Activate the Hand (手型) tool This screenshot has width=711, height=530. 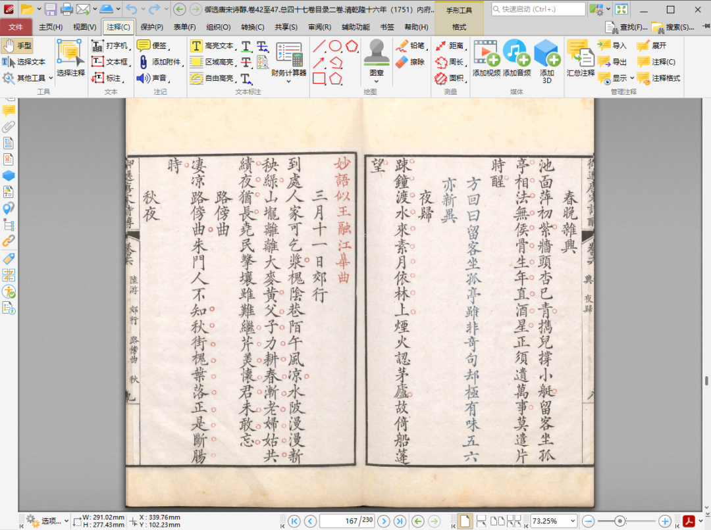click(17, 45)
